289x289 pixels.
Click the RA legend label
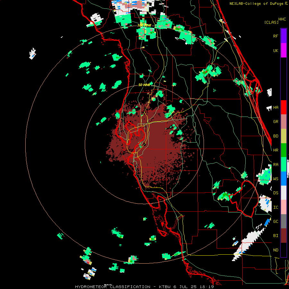point(276,165)
